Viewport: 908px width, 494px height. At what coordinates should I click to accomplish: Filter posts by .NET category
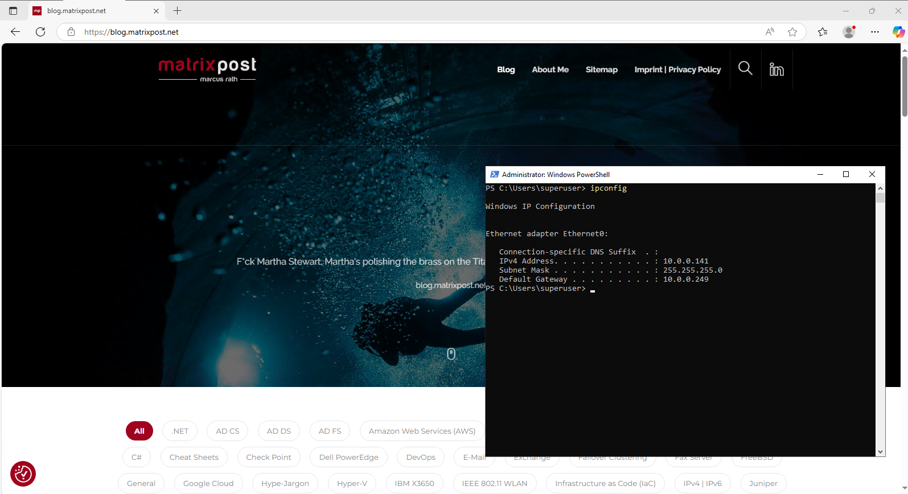tap(180, 431)
